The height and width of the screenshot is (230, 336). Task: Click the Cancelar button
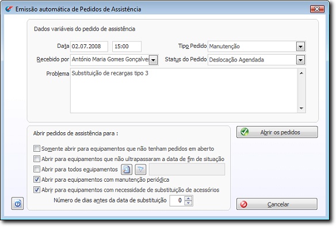[277, 204]
